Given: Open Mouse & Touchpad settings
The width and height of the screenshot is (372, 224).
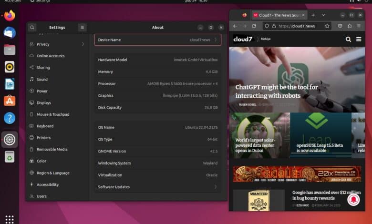Looking at the screenshot, I should (x=57, y=114).
